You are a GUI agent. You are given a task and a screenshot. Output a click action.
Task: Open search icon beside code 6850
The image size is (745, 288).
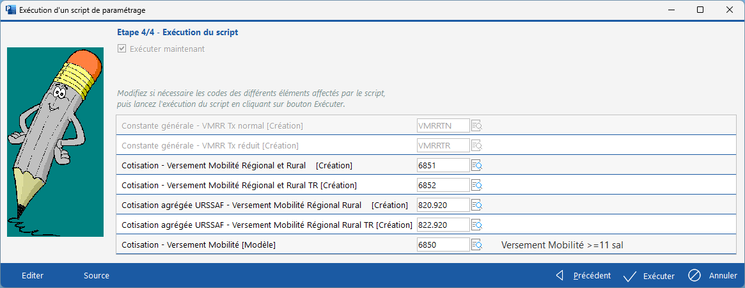pos(476,245)
